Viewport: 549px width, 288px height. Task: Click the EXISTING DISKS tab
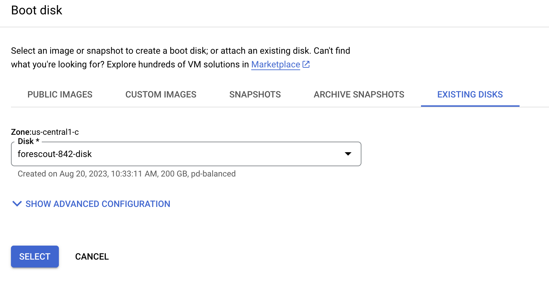click(470, 94)
